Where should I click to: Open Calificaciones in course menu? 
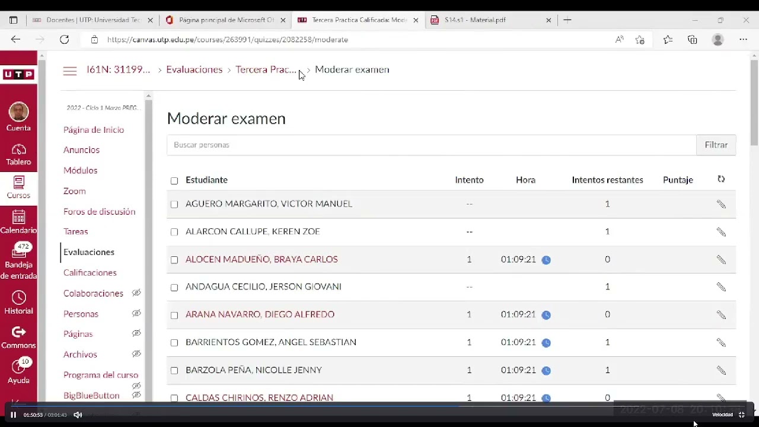tap(90, 273)
